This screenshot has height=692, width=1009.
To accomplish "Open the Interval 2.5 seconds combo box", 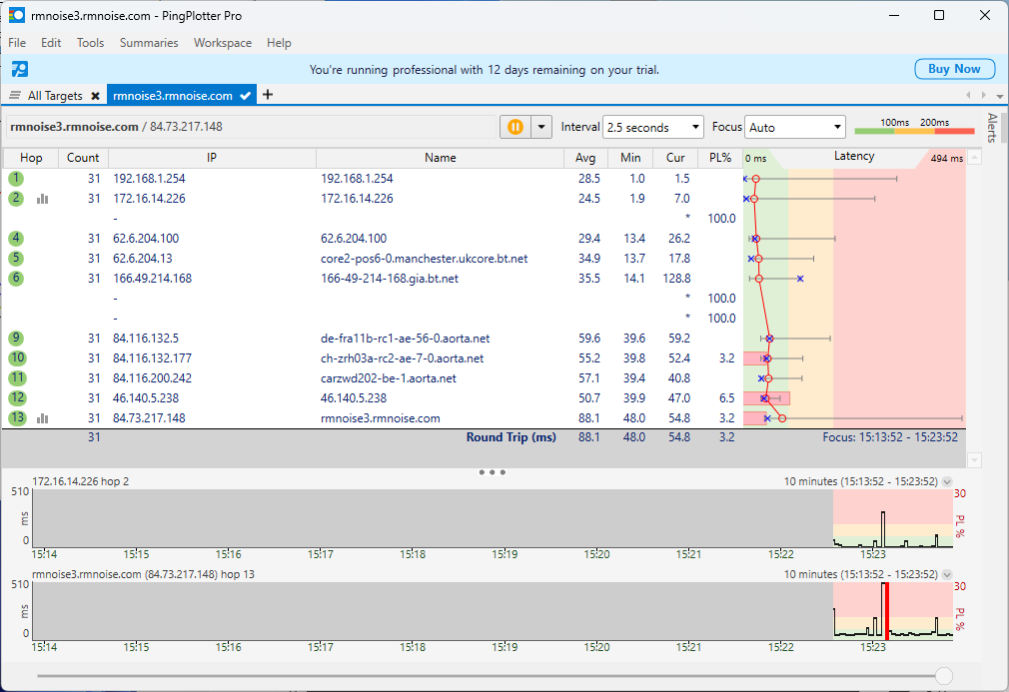I will coord(653,127).
